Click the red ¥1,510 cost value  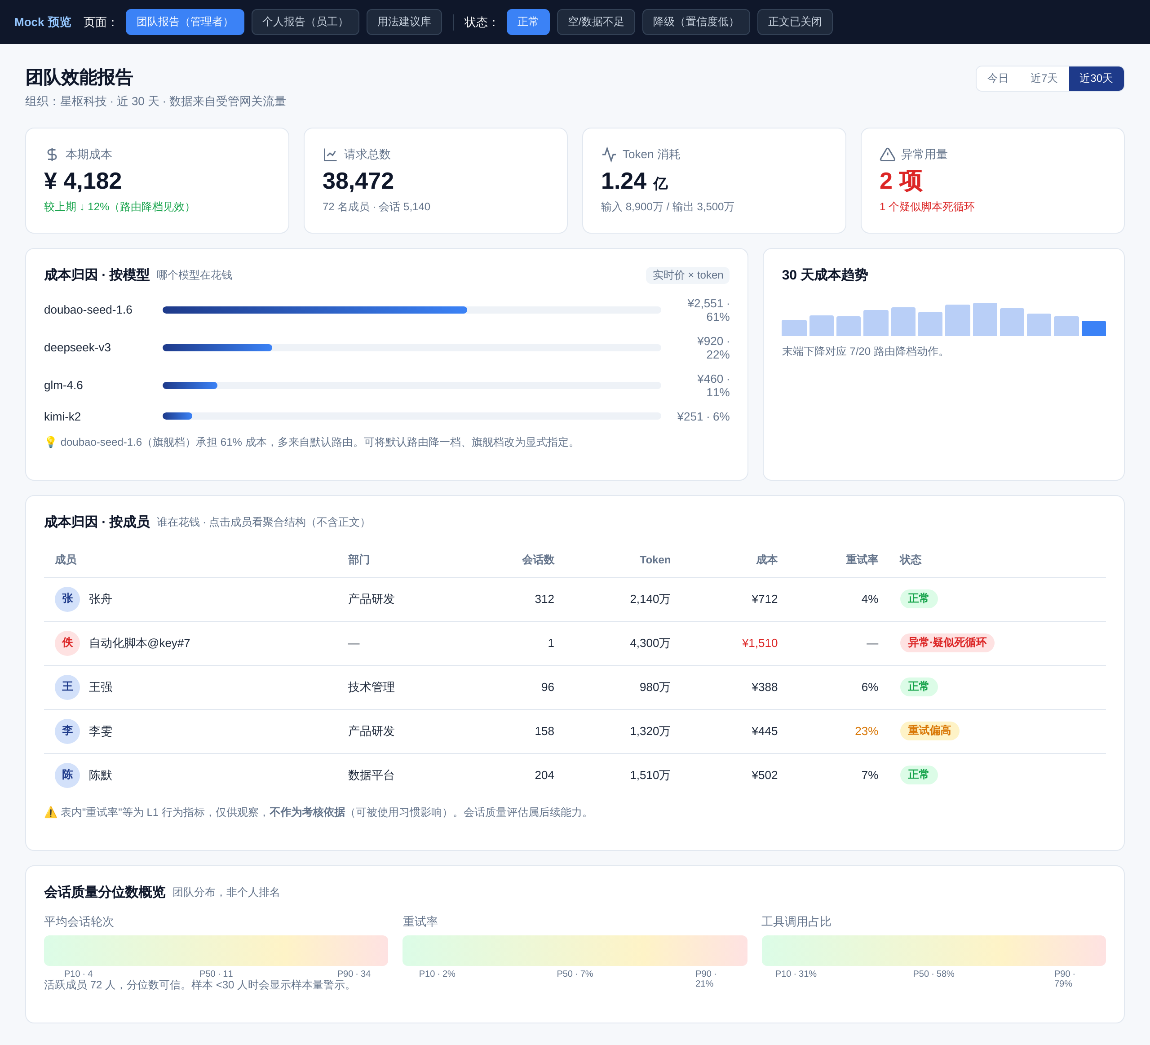point(759,643)
